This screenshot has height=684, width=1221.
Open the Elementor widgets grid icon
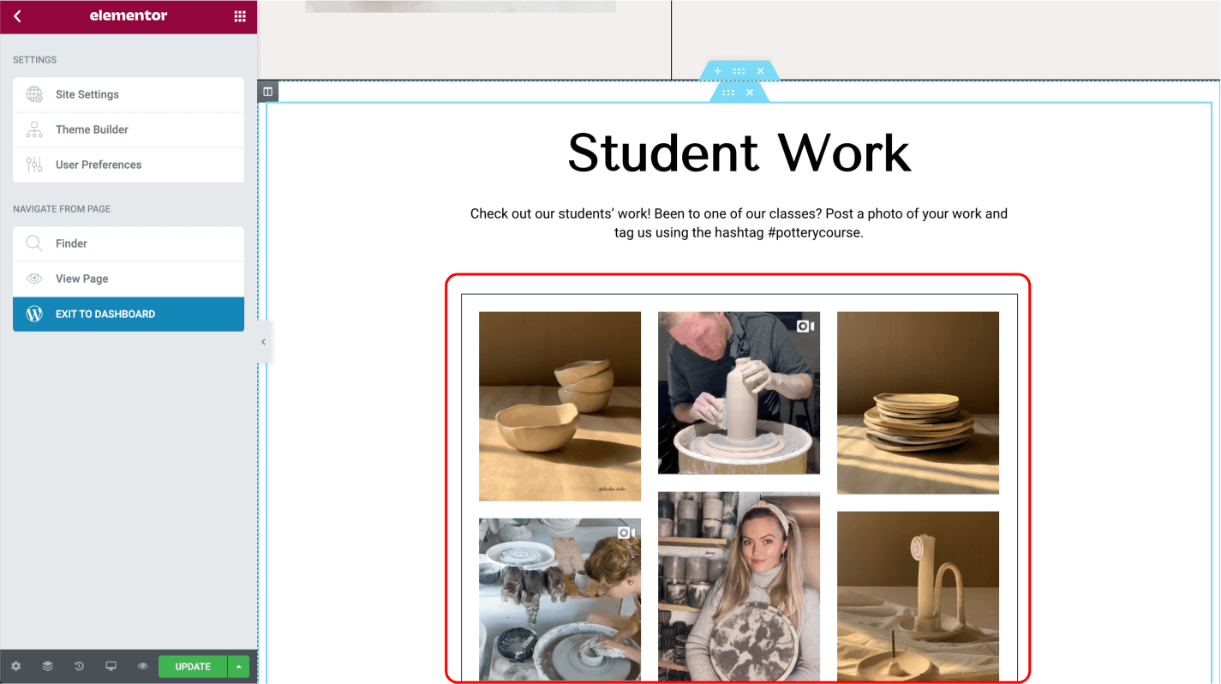[x=240, y=16]
